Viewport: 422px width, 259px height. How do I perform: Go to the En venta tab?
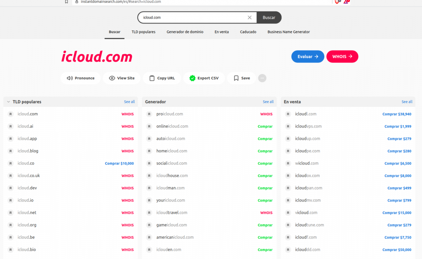[221, 32]
